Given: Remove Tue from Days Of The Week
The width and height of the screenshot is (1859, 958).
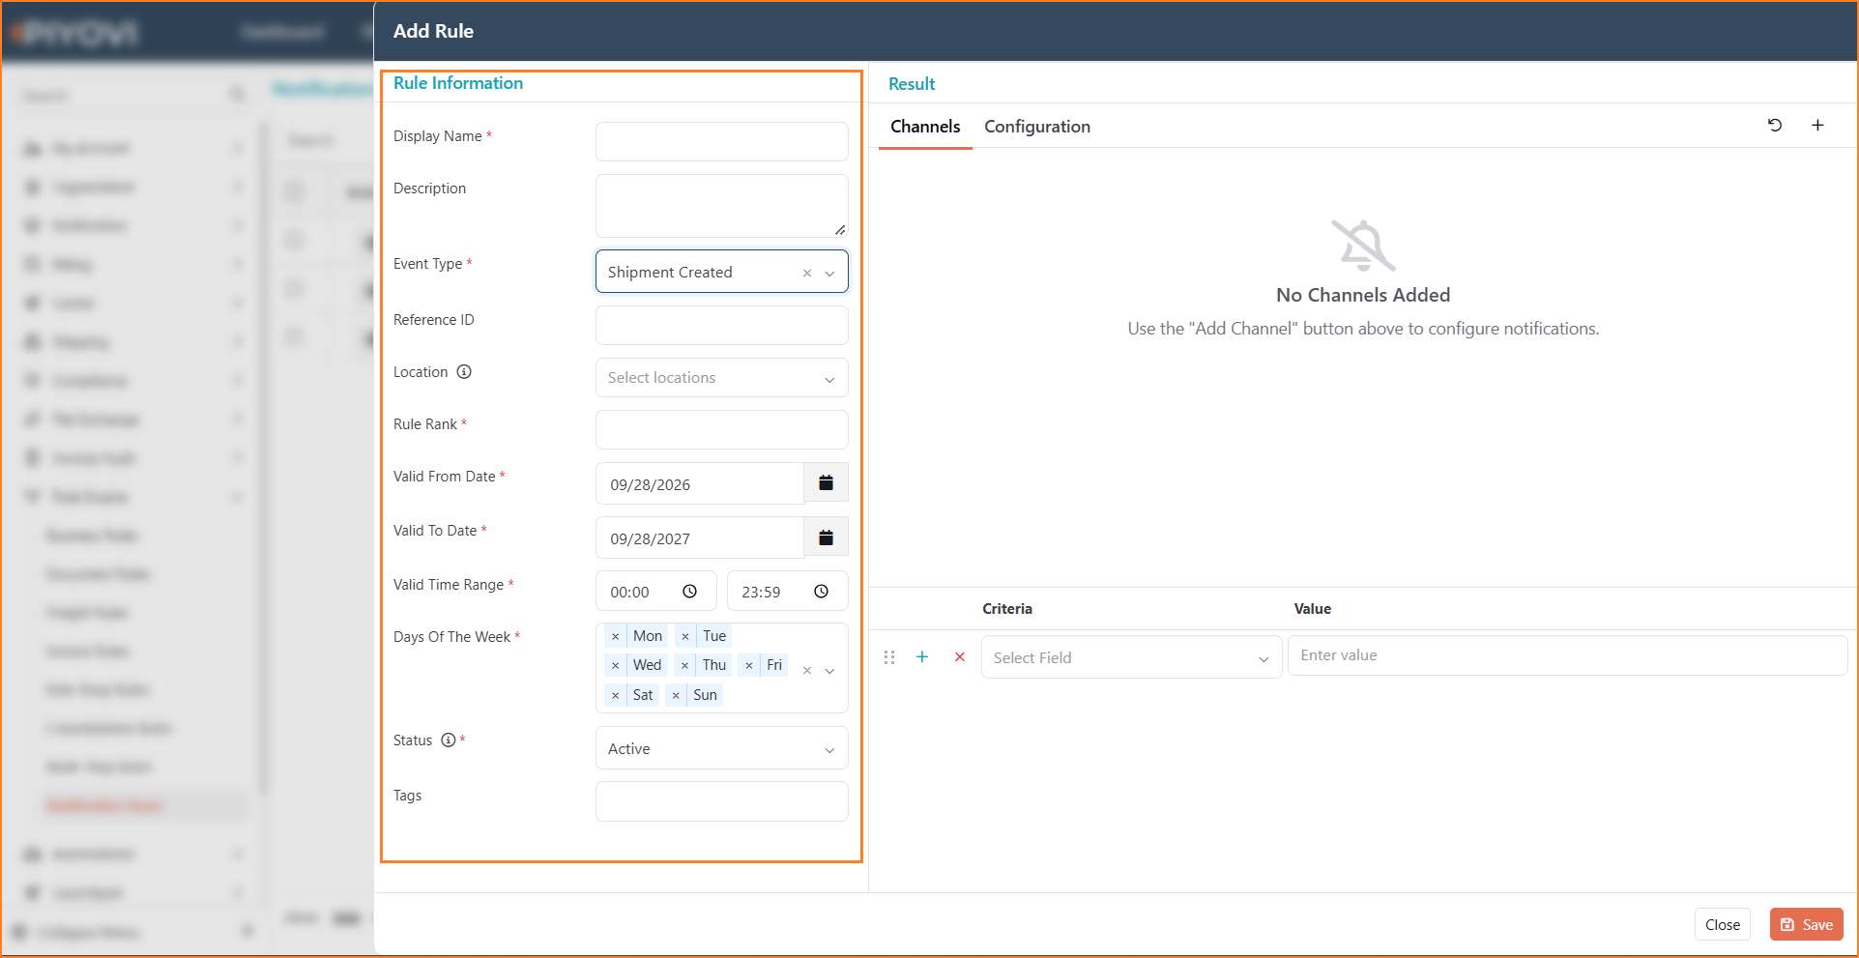Looking at the screenshot, I should pos(685,636).
